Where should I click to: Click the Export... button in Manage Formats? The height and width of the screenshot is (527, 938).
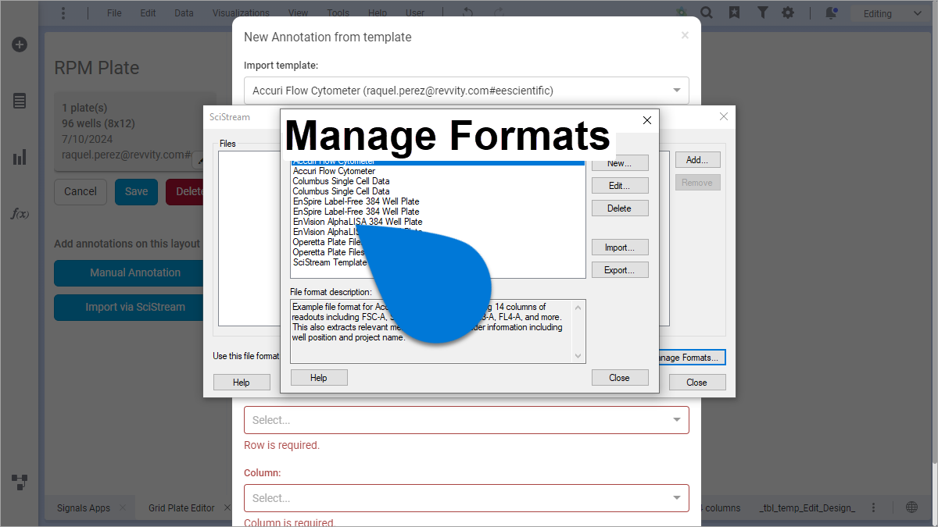click(620, 270)
